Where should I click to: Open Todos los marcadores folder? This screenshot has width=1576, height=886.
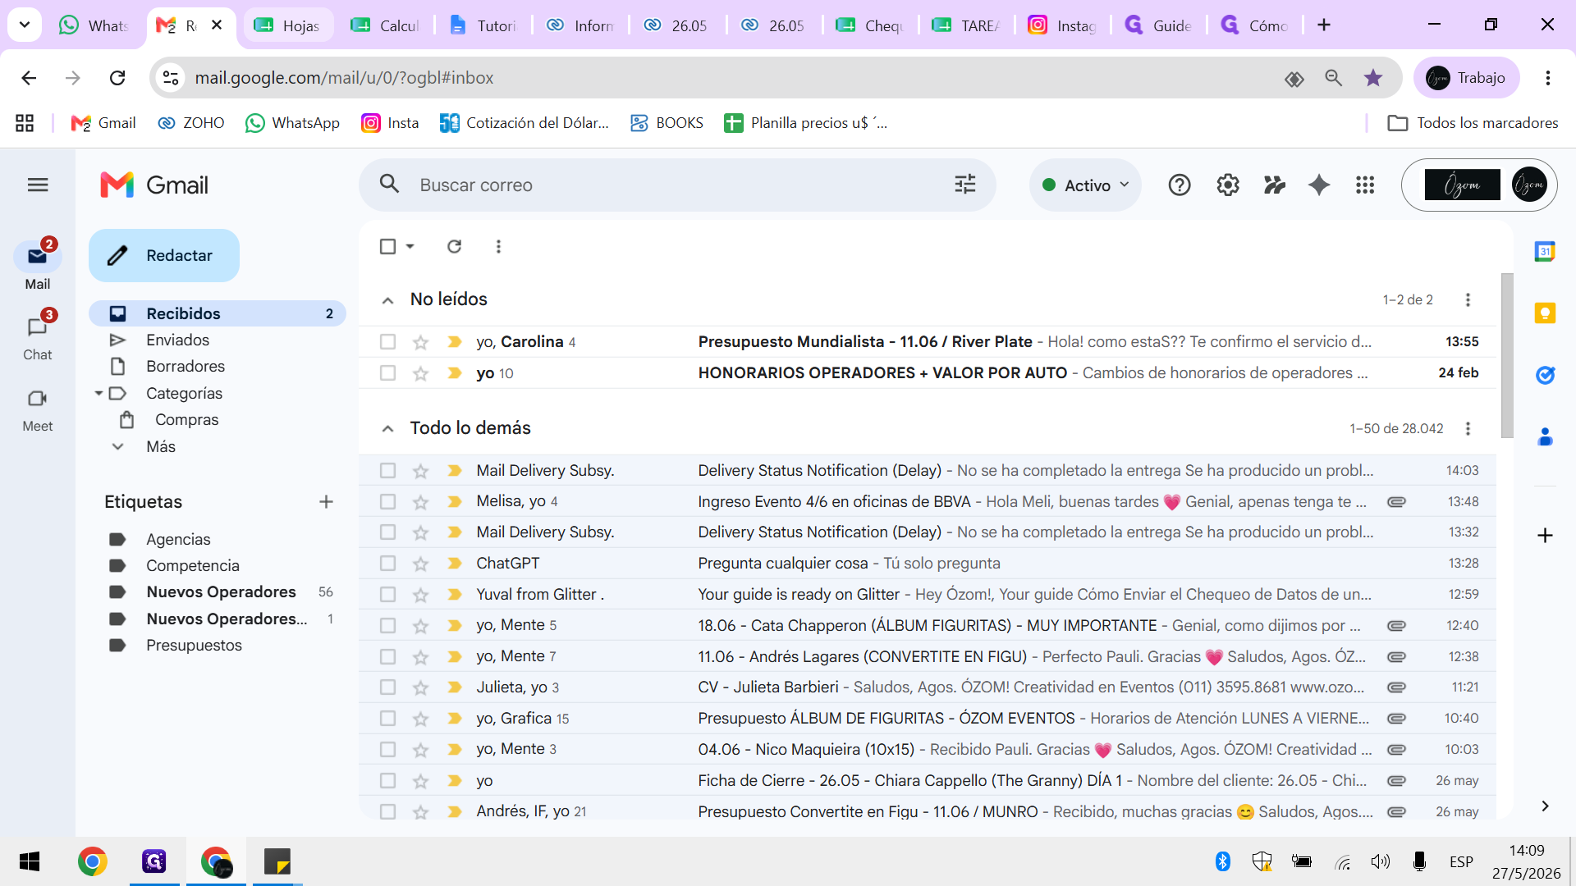pos(1473,123)
